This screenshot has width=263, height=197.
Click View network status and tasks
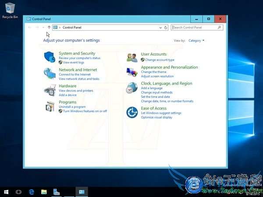[x=79, y=79]
